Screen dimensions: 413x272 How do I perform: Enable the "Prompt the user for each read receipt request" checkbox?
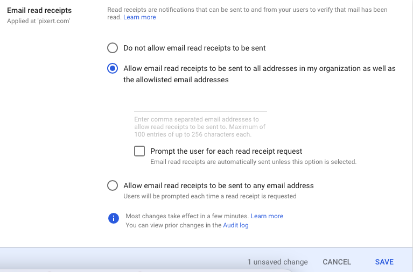[x=139, y=151]
